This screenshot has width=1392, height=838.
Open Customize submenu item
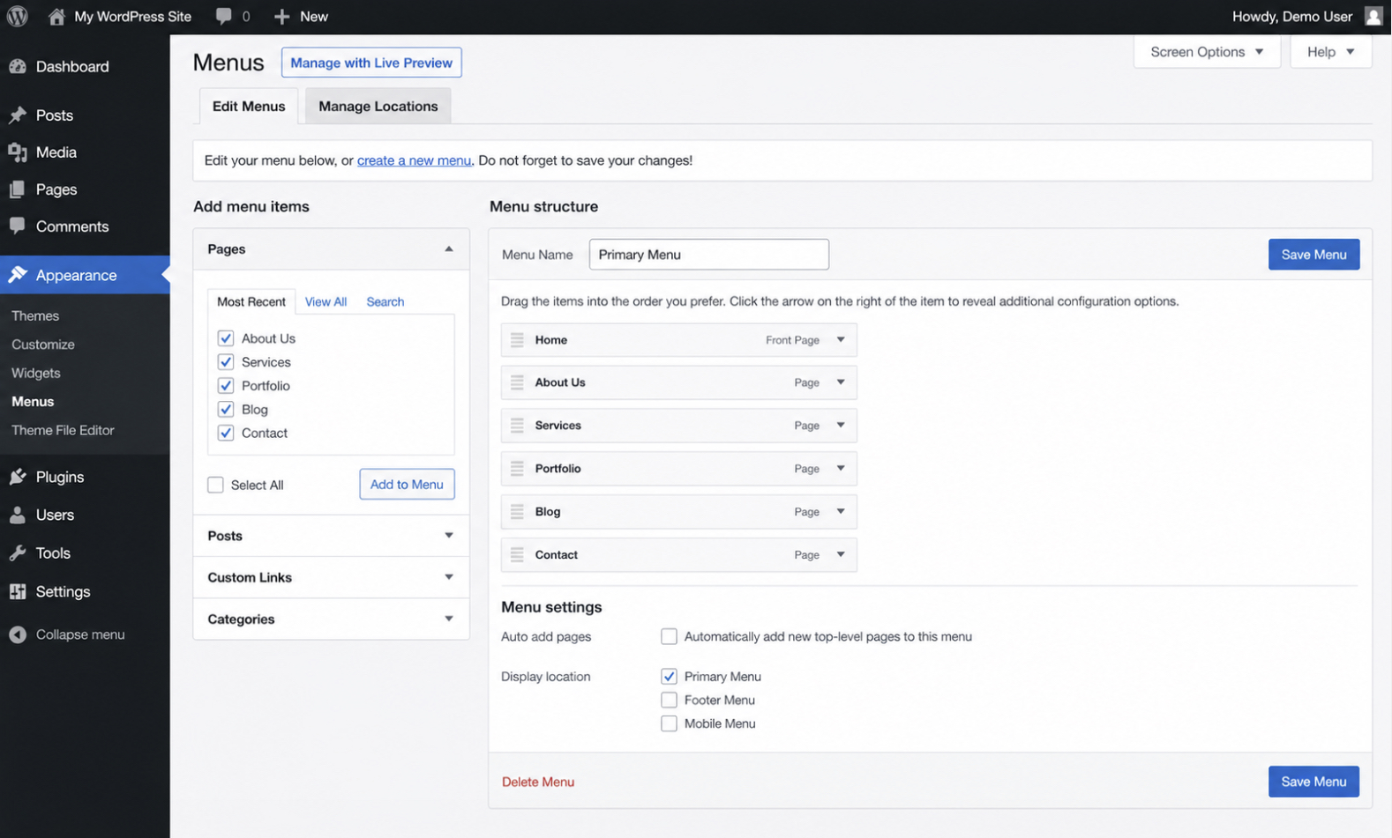click(x=43, y=345)
